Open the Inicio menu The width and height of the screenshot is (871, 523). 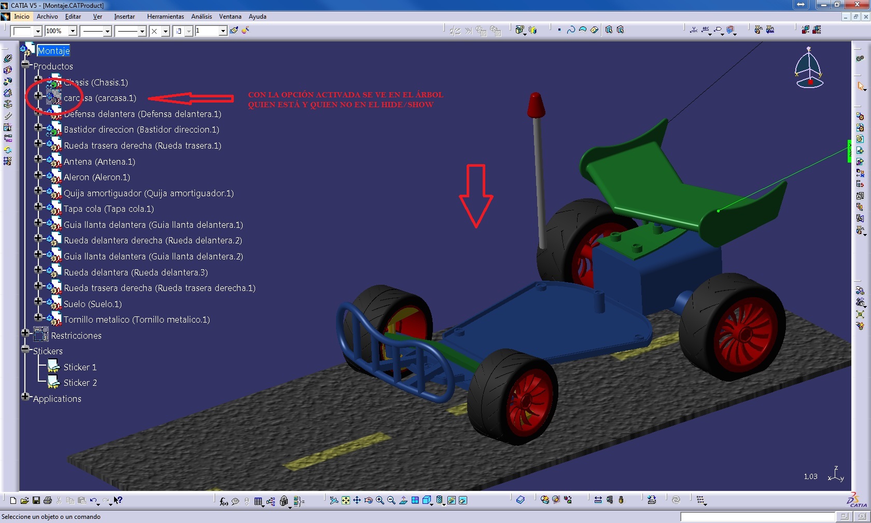pyautogui.click(x=22, y=17)
